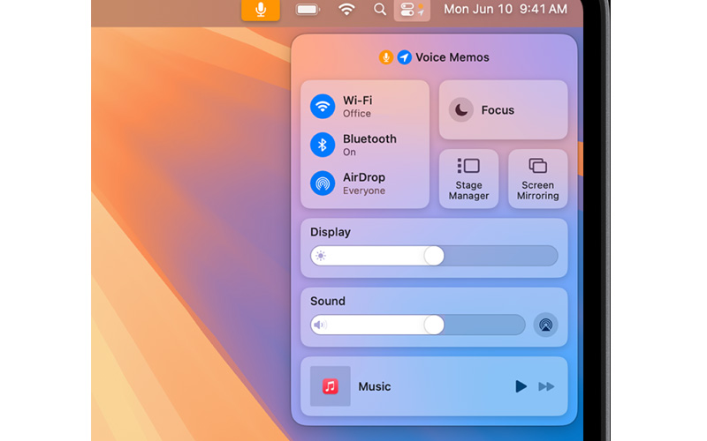
Task: Click the brightness sun icon on Display slider
Action: click(321, 256)
